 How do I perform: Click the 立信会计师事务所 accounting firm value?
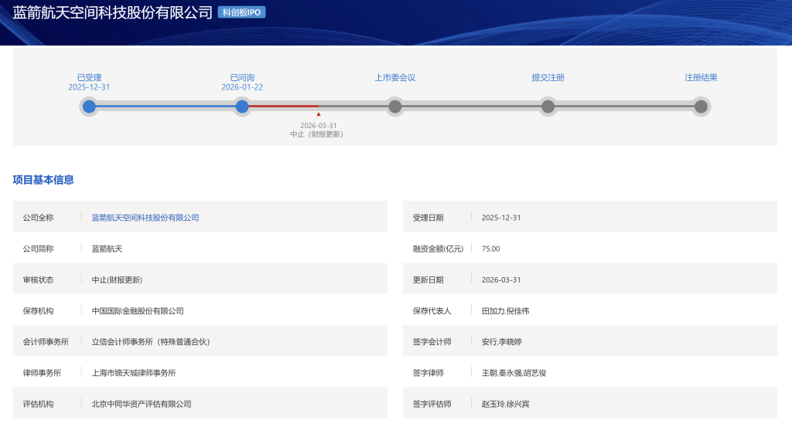coord(151,341)
